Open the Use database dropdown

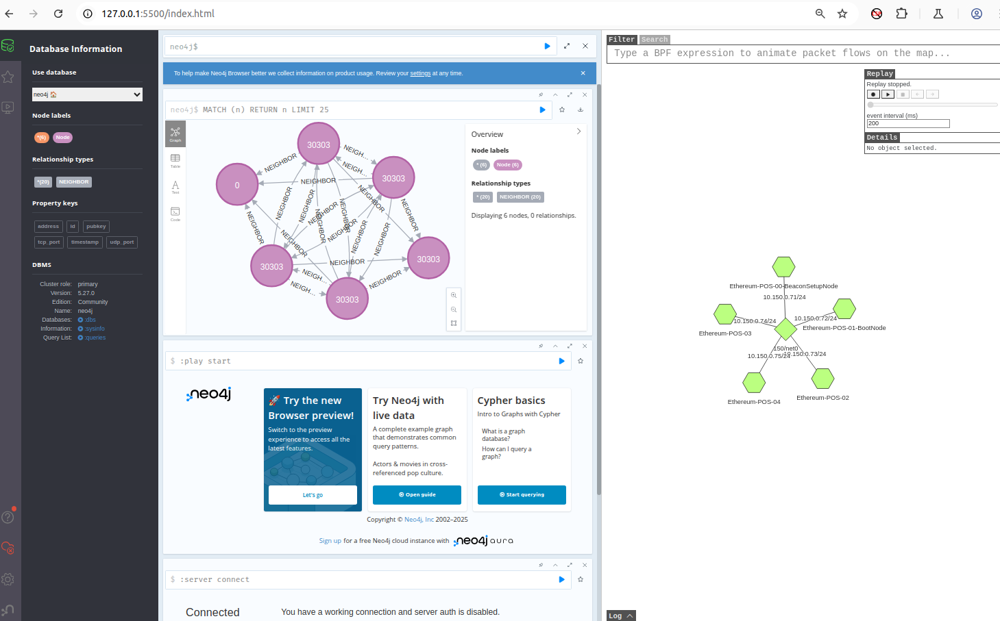click(x=87, y=94)
